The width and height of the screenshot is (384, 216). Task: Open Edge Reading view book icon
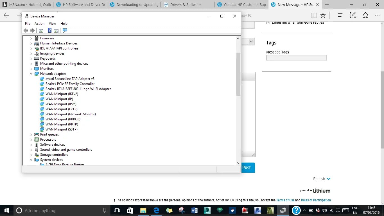314,15
